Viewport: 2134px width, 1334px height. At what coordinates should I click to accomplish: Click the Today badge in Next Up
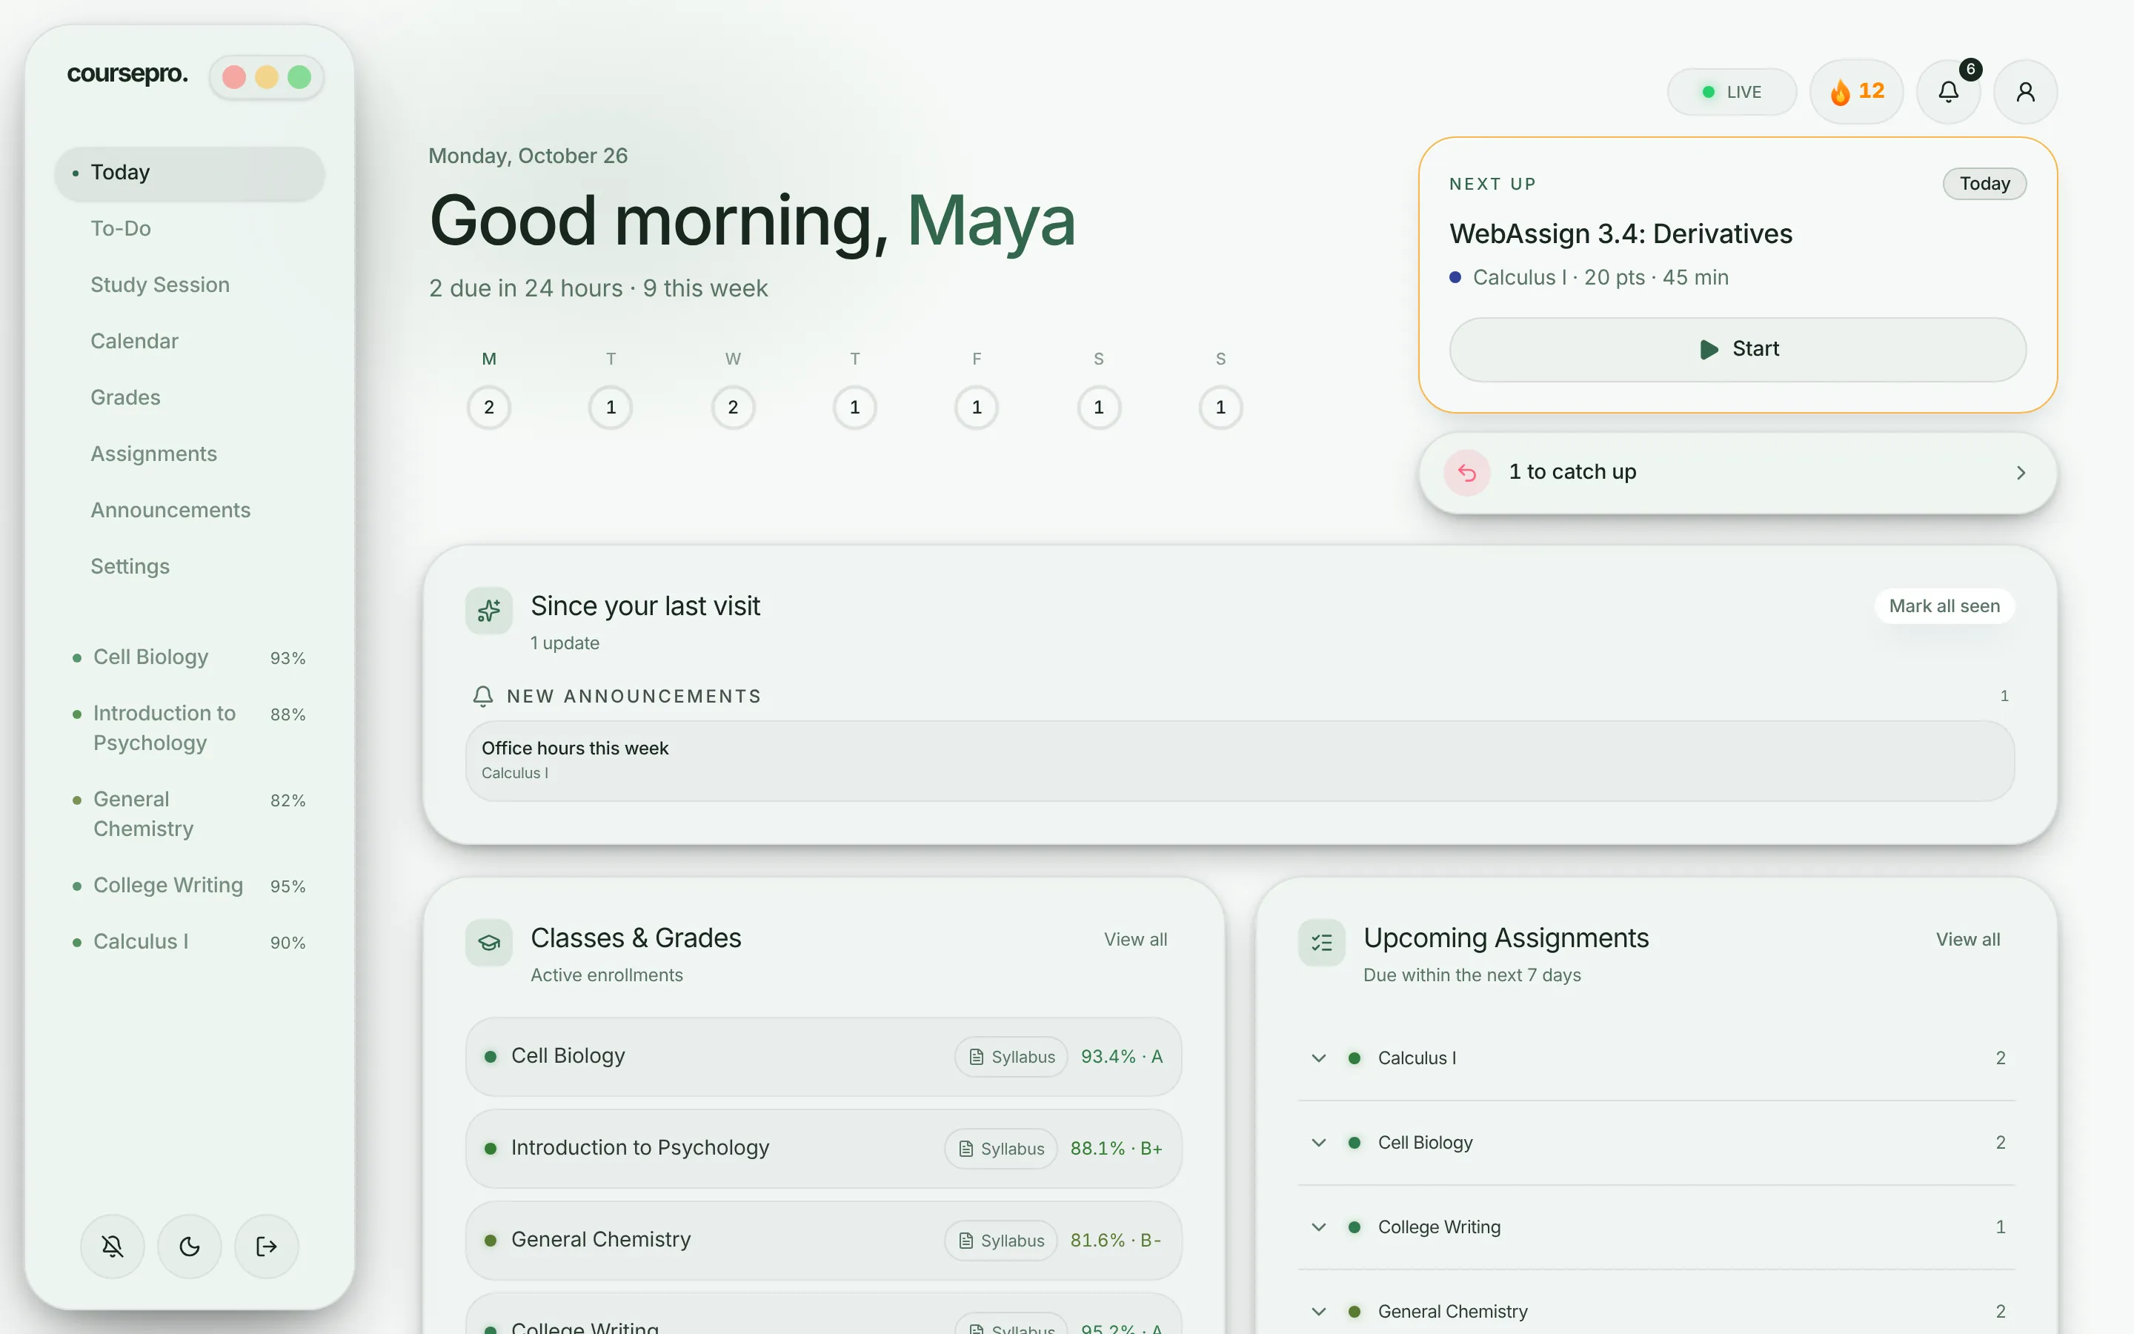tap(1984, 184)
